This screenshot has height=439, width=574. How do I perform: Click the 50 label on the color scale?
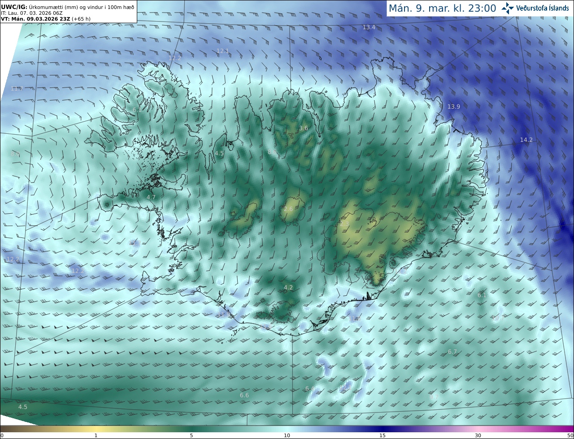[570, 435]
